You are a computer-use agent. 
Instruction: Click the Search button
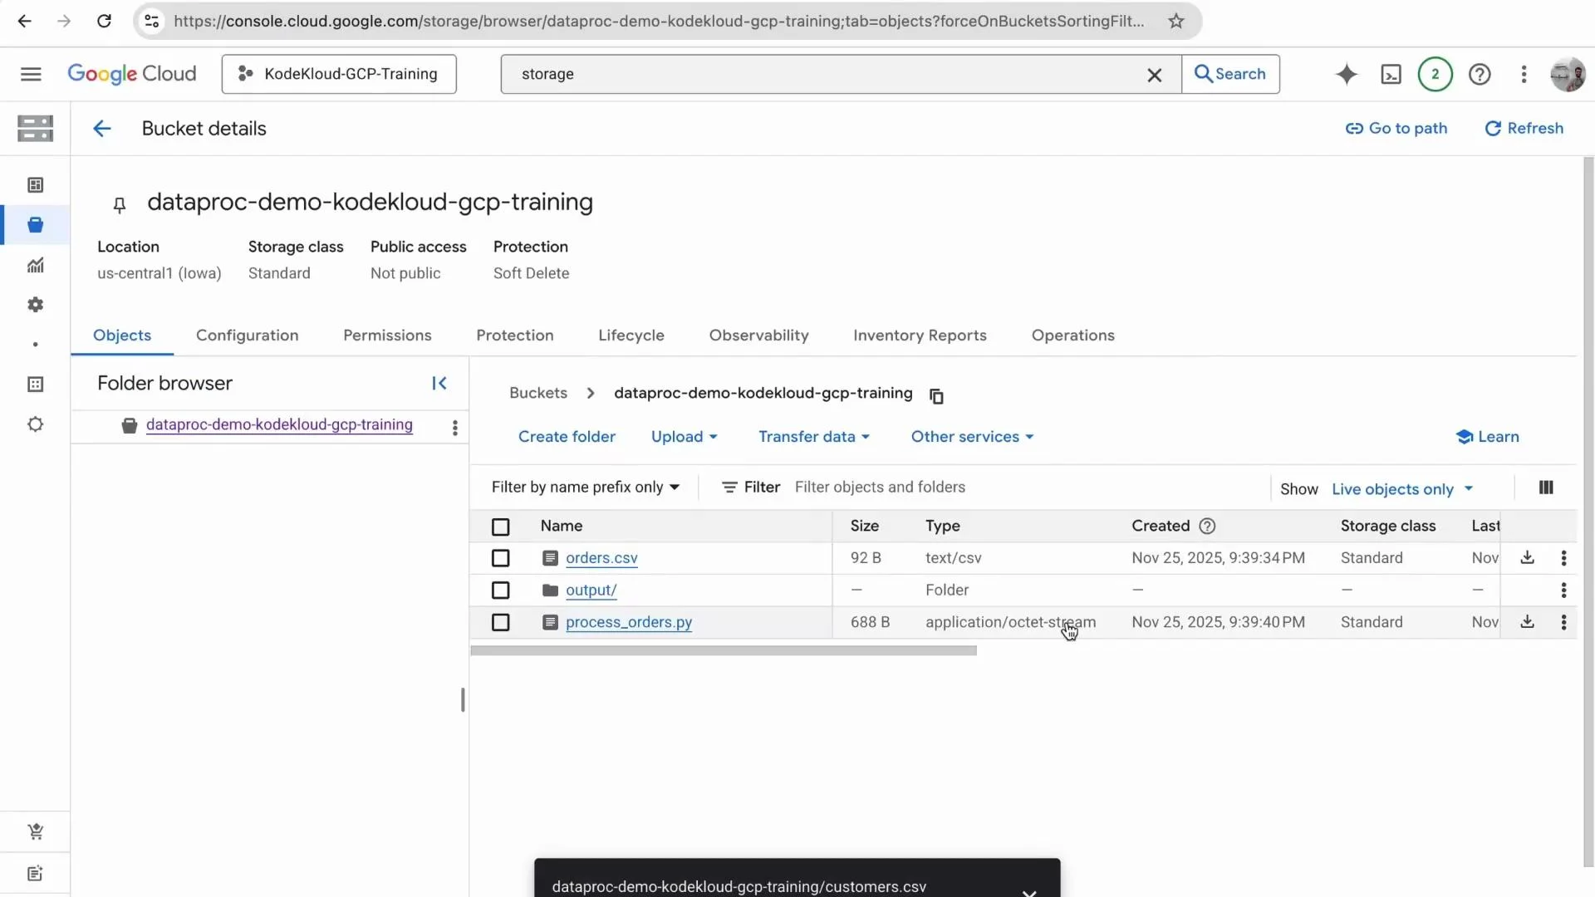tap(1230, 74)
